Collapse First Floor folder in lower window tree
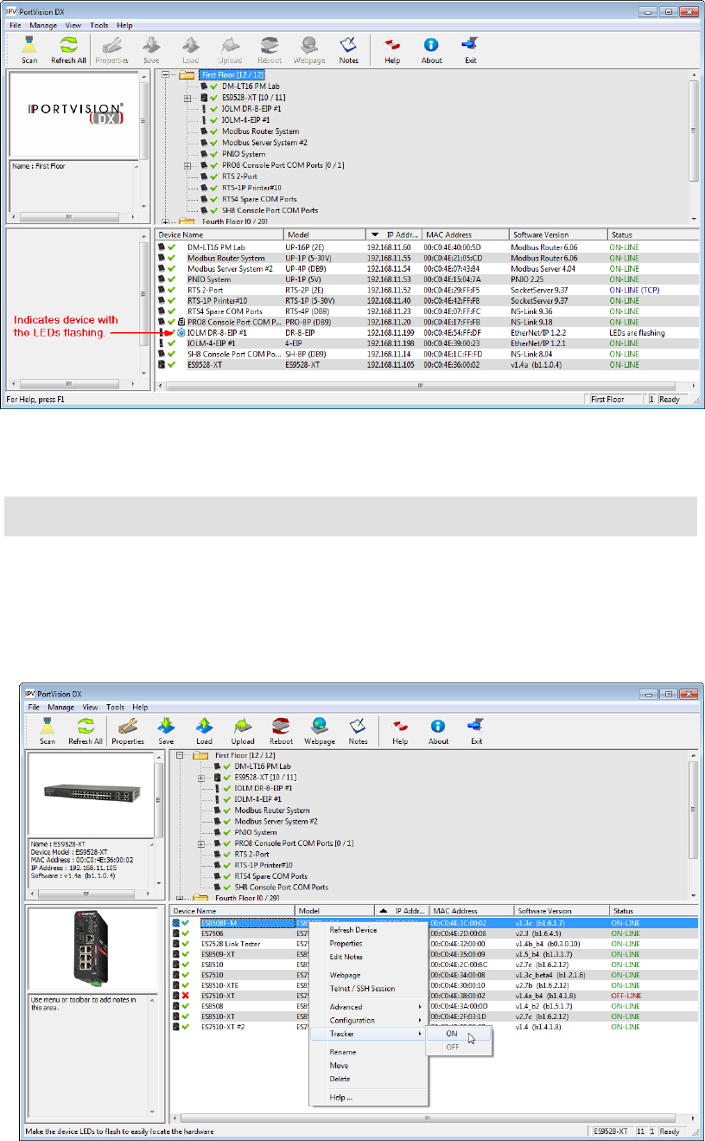This screenshot has width=705, height=1141. pos(179,755)
